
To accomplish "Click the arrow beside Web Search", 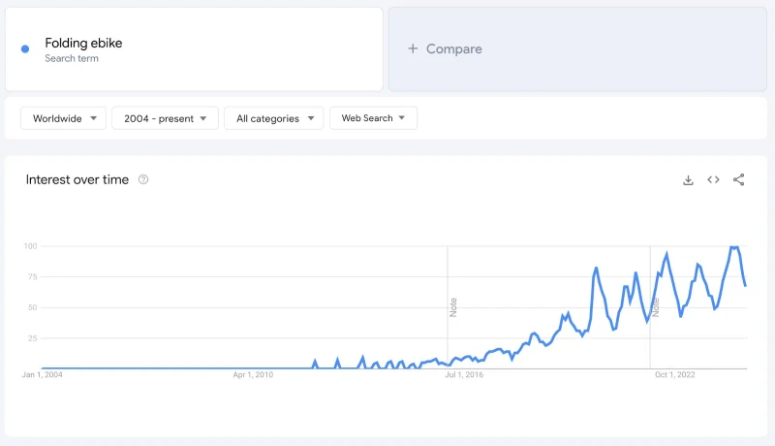I will (x=401, y=117).
